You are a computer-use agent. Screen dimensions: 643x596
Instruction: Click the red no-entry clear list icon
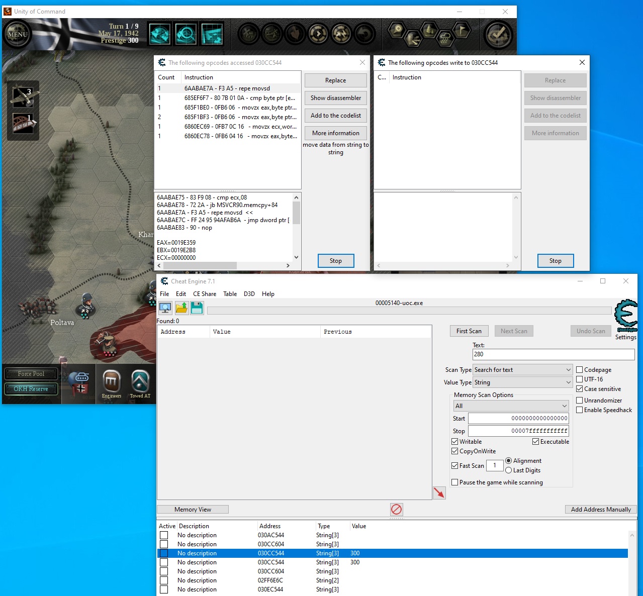tap(396, 510)
